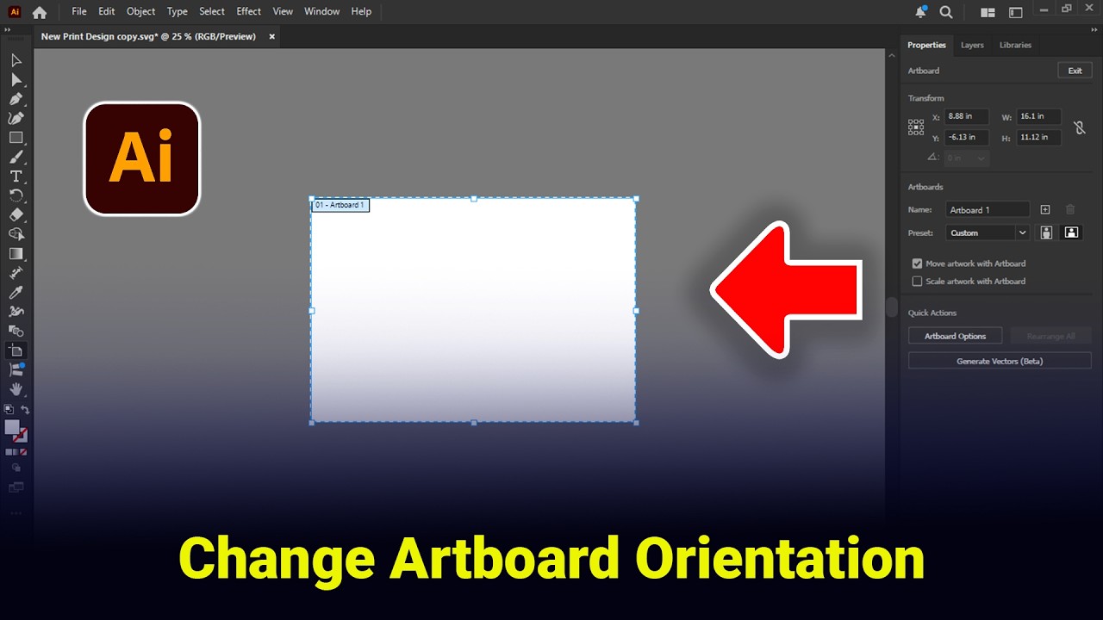
Task: Click the artboard Name field
Action: point(988,209)
